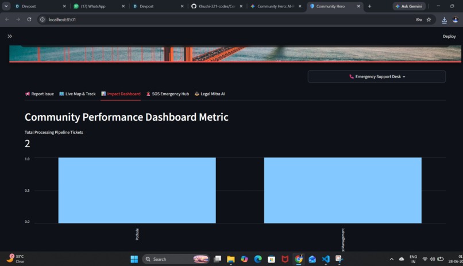Switch to the first Devpost browser tab
Screen dimensions: 463x266
[40, 6]
